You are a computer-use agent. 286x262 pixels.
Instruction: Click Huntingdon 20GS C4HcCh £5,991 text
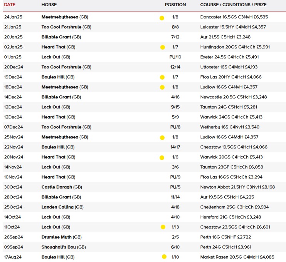[235, 47]
